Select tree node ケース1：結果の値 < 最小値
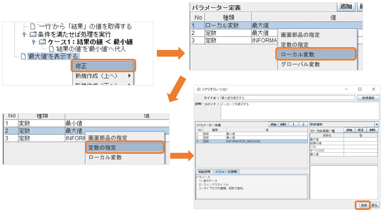 pyautogui.click(x=90, y=42)
